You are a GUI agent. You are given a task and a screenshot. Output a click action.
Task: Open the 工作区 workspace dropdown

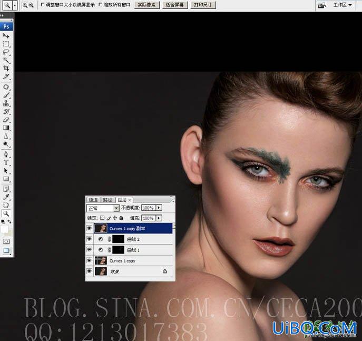[x=343, y=5]
